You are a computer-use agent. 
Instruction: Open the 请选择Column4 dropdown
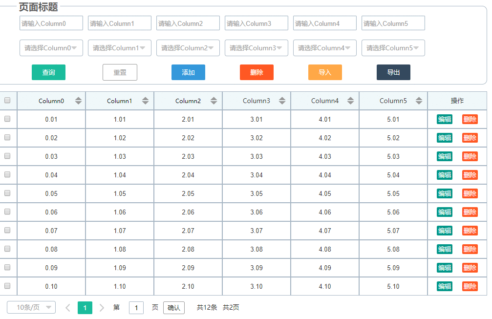tap(325, 48)
